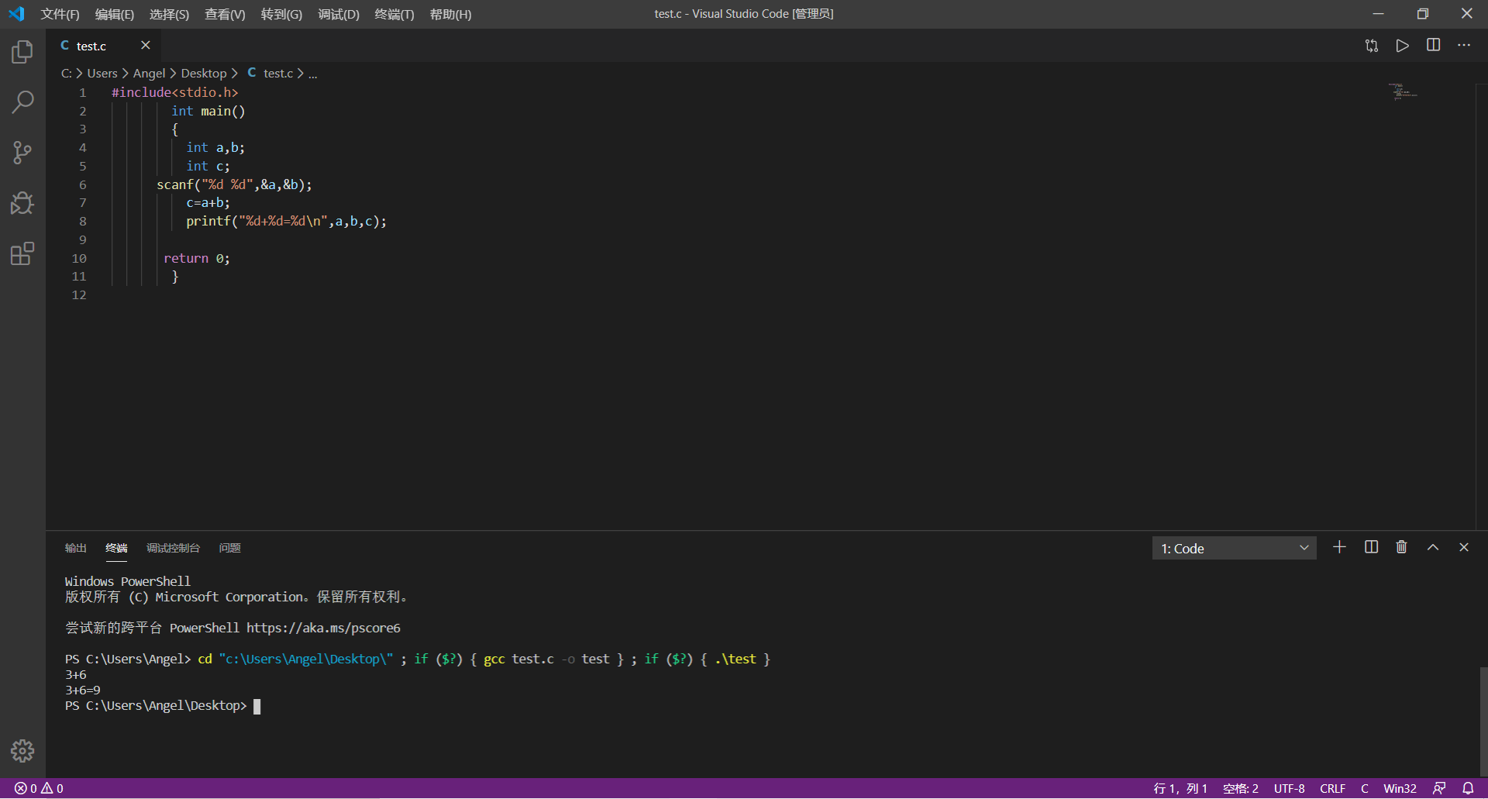This screenshot has width=1488, height=799.
Task: Open the terminal selector dropdown '1: Code'
Action: (1234, 548)
